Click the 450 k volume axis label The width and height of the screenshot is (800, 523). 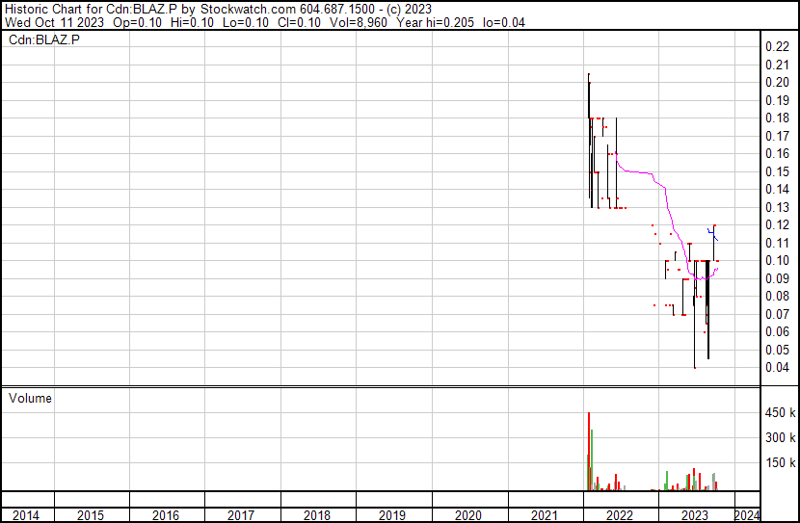(779, 412)
